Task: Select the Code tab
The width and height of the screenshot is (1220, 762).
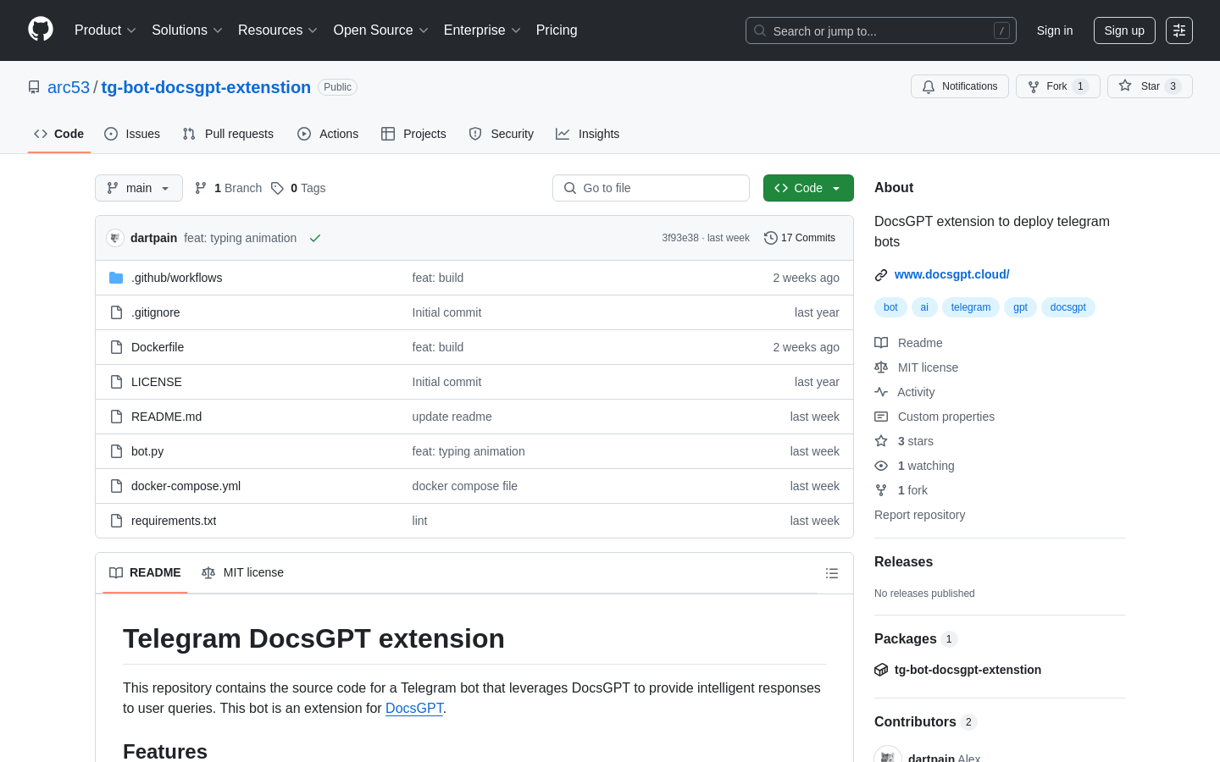Action: coord(59,134)
